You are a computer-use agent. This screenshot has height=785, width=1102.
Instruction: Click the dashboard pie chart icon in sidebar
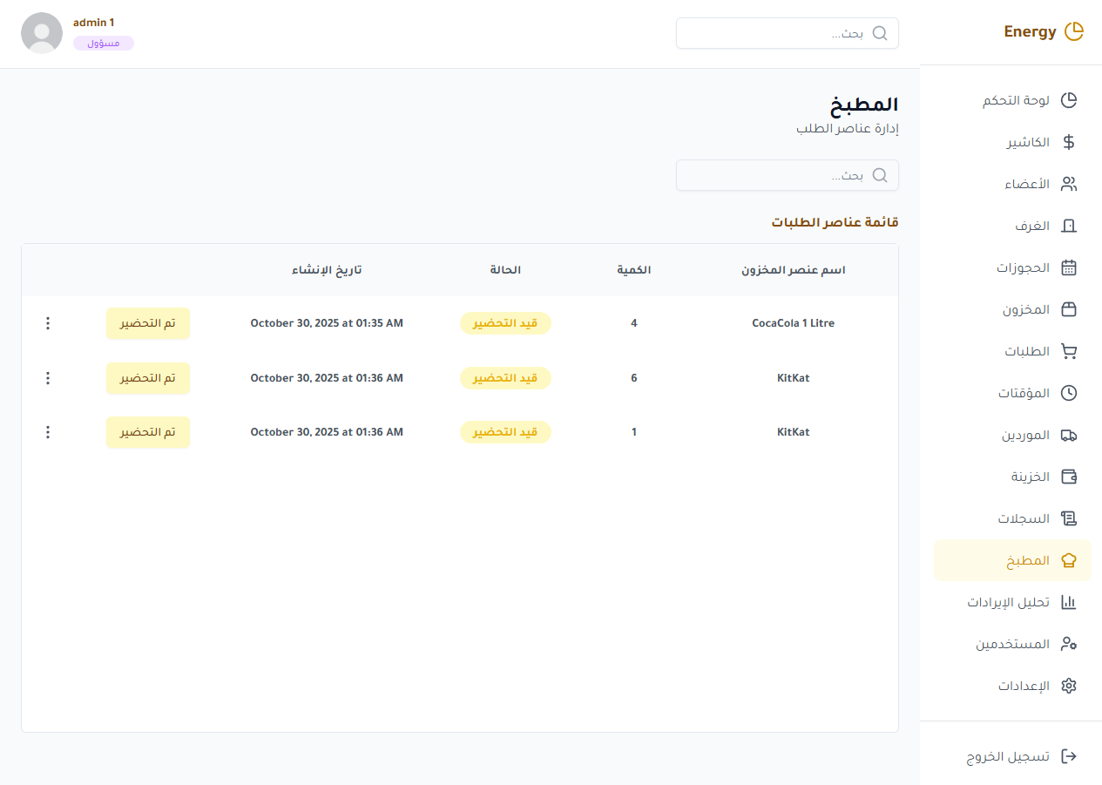1069,100
